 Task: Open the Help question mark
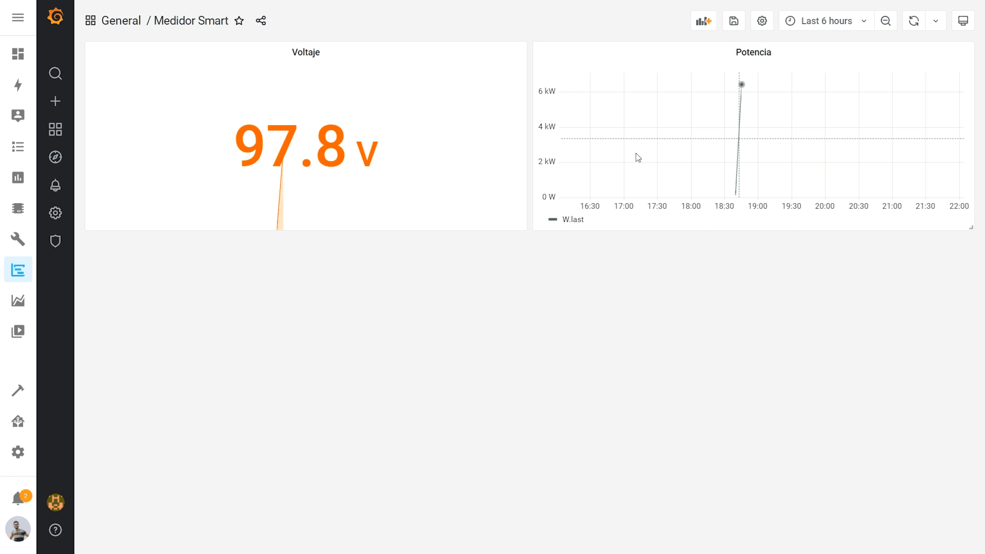click(55, 529)
